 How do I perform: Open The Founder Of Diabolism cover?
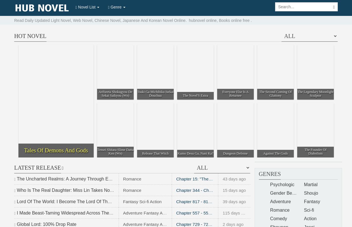click(x=315, y=130)
